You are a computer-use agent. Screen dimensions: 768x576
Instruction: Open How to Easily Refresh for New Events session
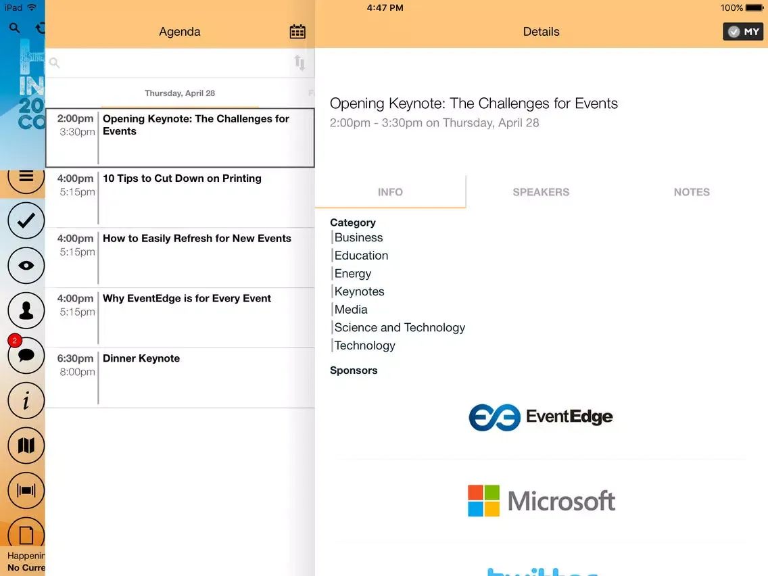[180, 258]
